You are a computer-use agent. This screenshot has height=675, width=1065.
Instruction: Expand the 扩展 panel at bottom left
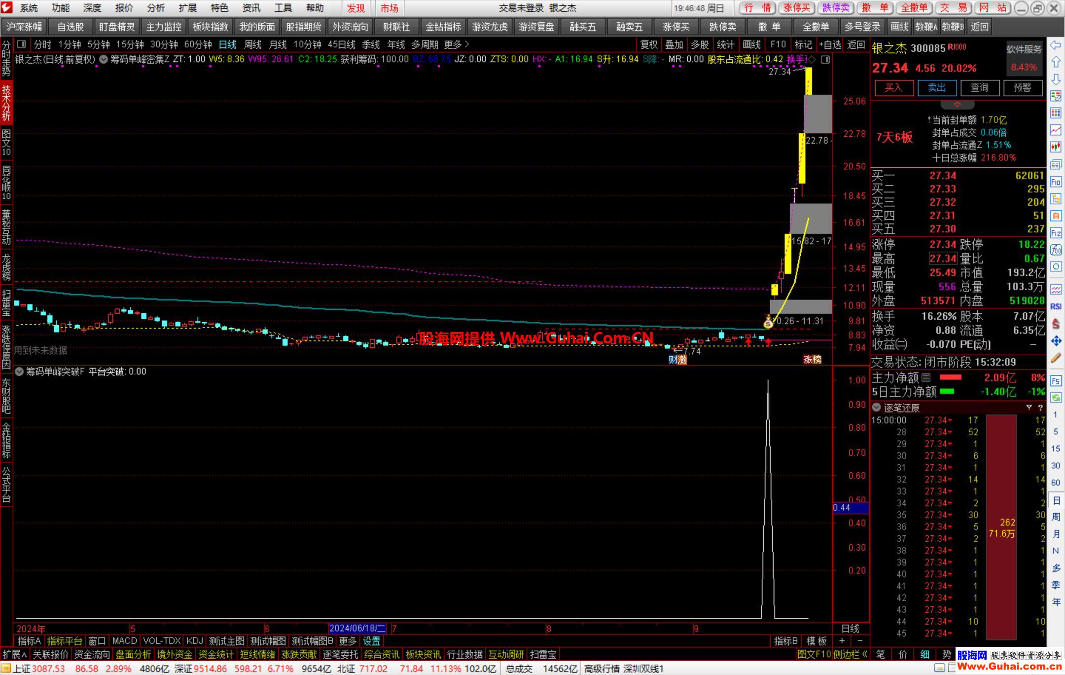(14, 654)
